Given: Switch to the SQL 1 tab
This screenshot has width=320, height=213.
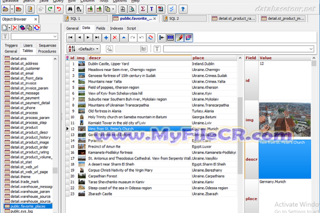Looking at the screenshot, I should [86, 19].
